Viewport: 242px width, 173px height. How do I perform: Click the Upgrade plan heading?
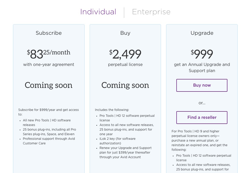coord(202,33)
